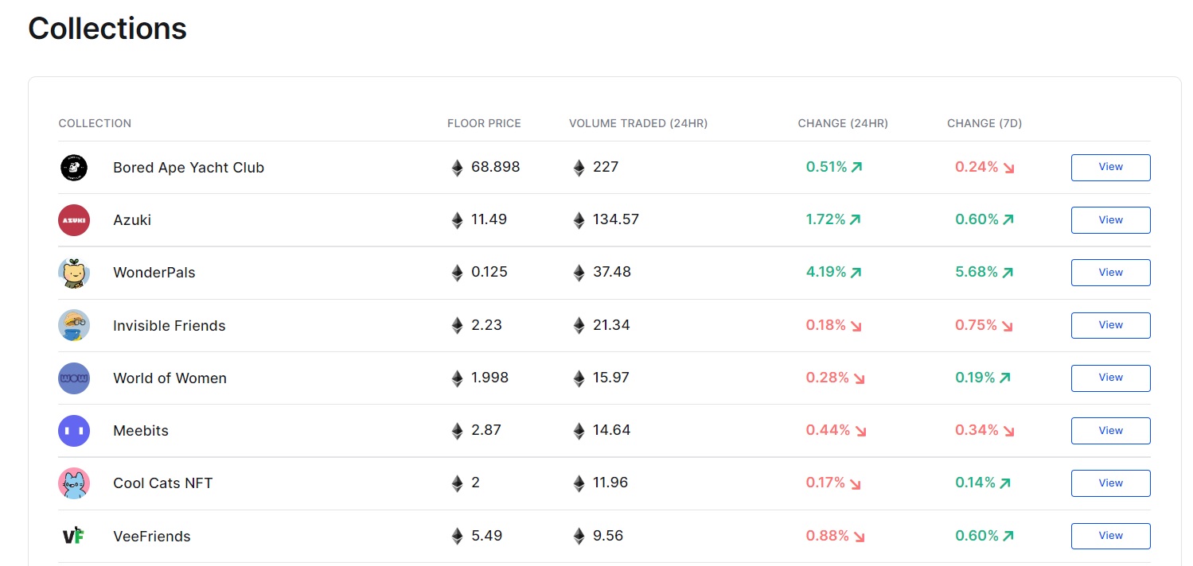
Task: Click the CHANGE (7D) column header
Action: [x=984, y=123]
